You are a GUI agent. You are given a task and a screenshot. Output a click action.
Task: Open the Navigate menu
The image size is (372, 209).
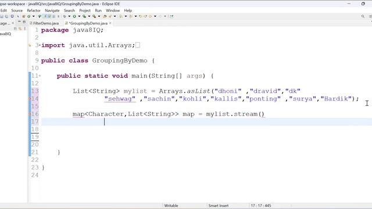tap(52, 10)
